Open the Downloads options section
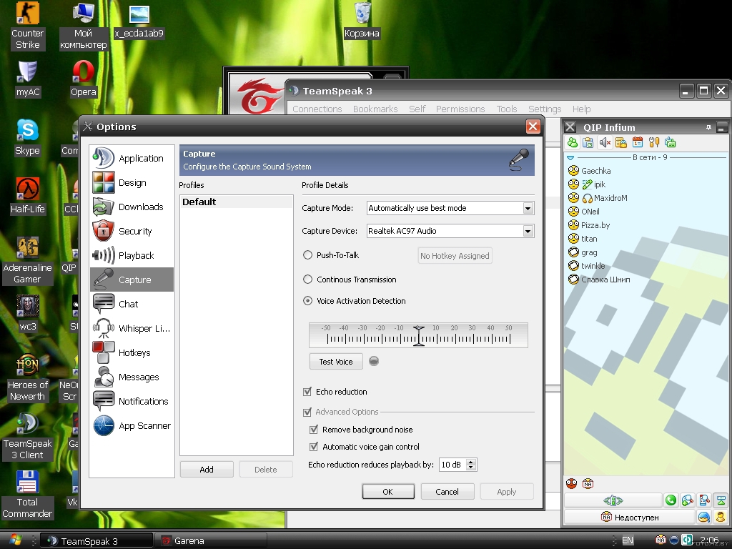The height and width of the screenshot is (549, 732). tap(132, 207)
